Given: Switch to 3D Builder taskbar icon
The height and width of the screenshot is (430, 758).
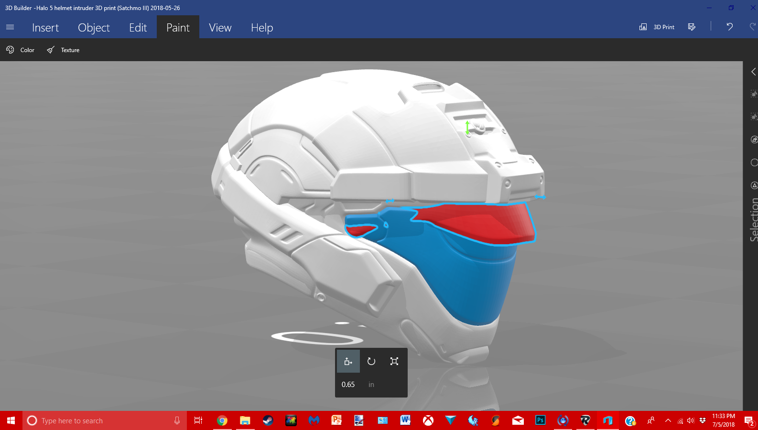Looking at the screenshot, I should (x=608, y=420).
